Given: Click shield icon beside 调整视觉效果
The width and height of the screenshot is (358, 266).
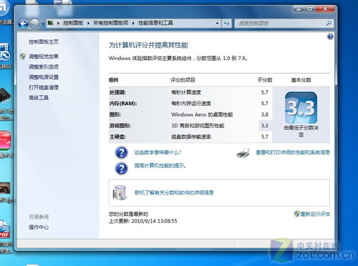Looking at the screenshot, I should point(23,56).
